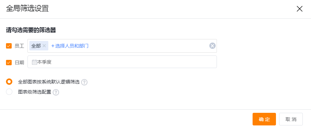Click the 图表级筛选配置 option text

coord(34,92)
